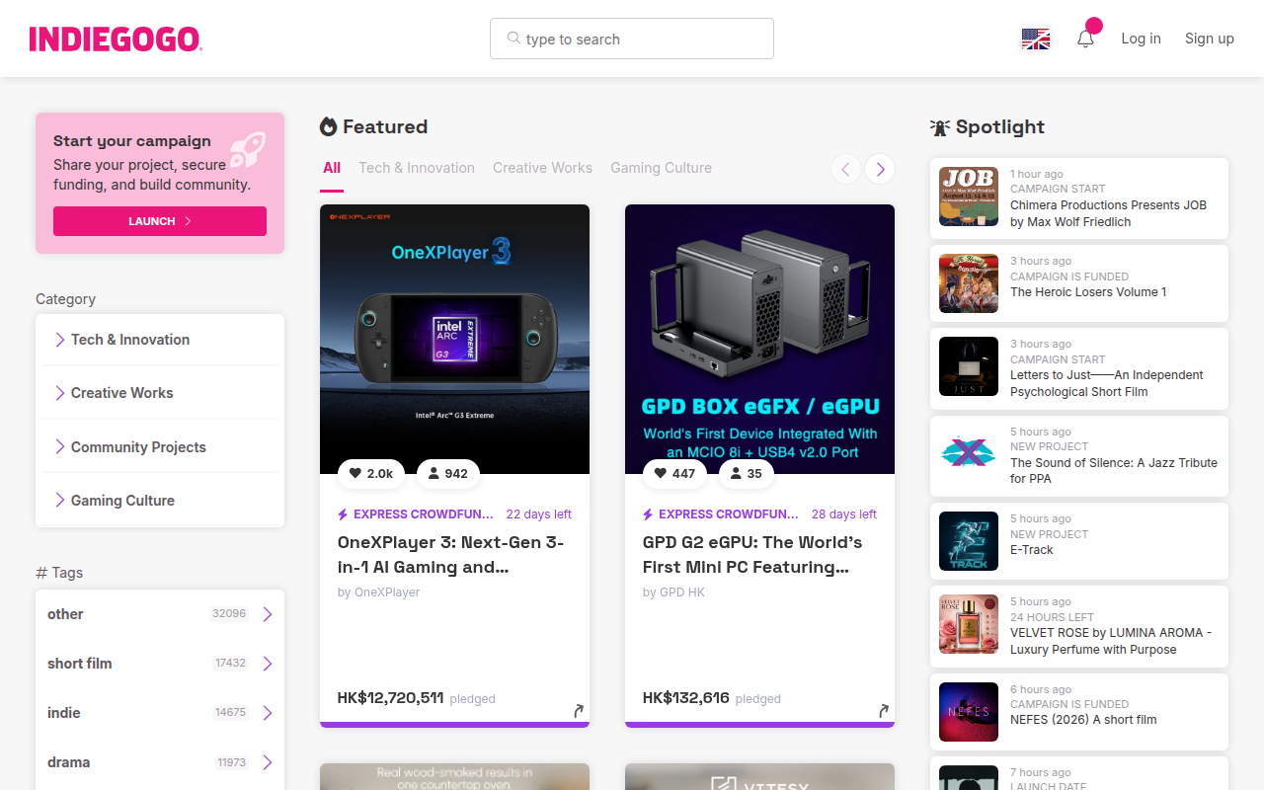Open The Heroic Losers Volume 1 thumbnail
The height and width of the screenshot is (790, 1264).
[x=969, y=283]
